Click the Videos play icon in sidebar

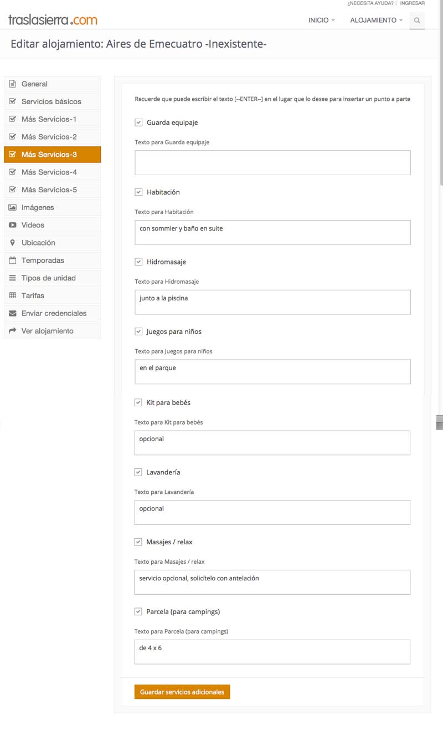(x=12, y=225)
